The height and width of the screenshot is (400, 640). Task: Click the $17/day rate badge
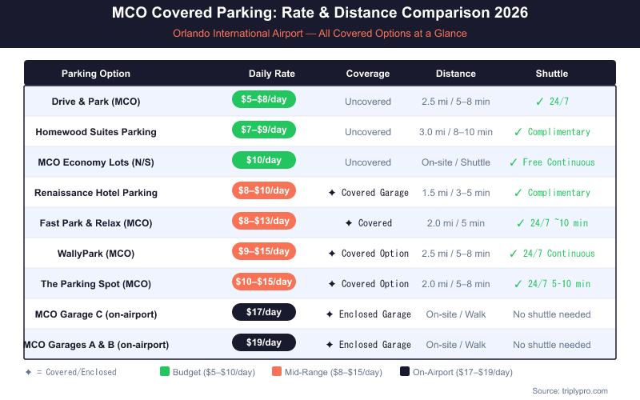(x=264, y=312)
